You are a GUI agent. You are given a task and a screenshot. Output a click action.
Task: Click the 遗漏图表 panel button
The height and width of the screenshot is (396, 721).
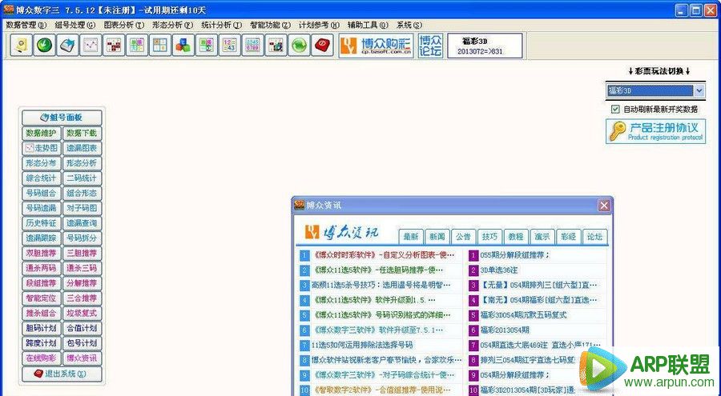click(82, 148)
